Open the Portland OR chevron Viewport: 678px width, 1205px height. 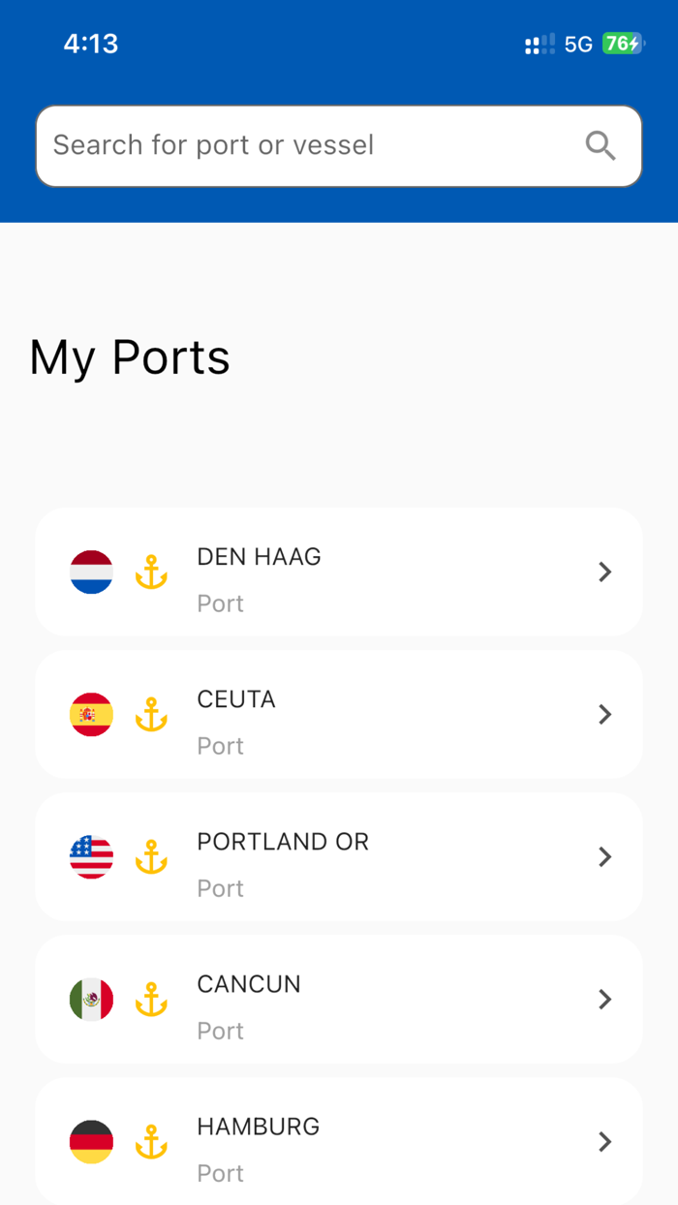click(x=605, y=857)
